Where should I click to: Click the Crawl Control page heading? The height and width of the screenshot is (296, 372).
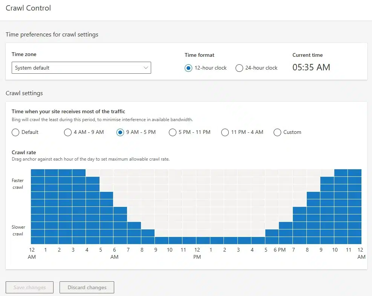coord(28,8)
